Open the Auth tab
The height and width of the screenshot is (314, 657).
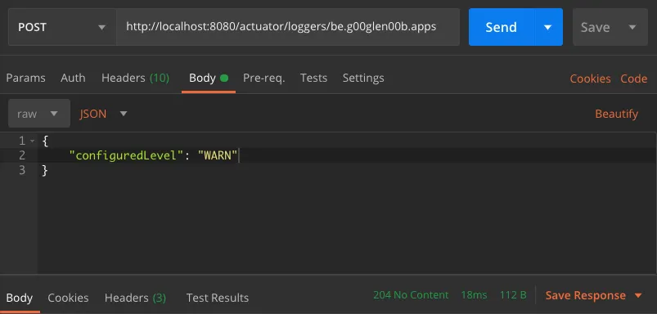click(x=73, y=78)
